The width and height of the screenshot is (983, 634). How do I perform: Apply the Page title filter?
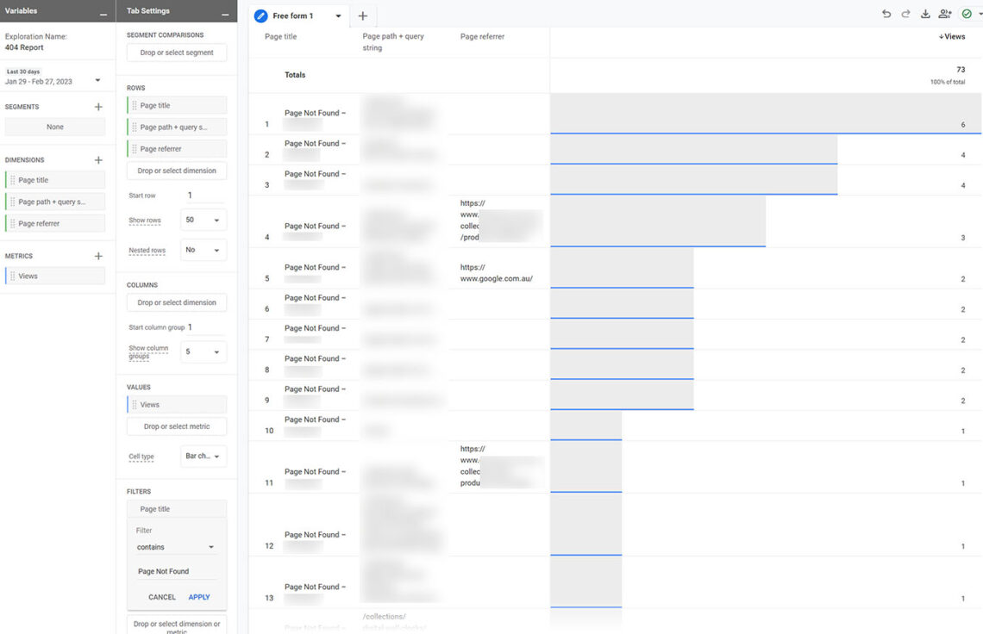[x=199, y=597]
